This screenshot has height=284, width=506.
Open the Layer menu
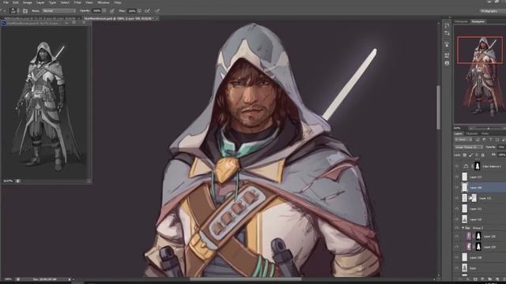coord(40,2)
